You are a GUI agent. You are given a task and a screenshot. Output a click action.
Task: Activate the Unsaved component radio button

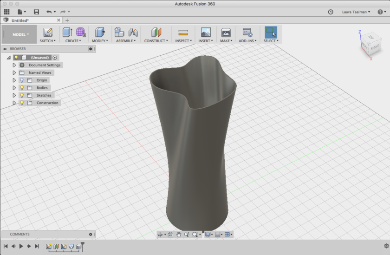[55, 58]
